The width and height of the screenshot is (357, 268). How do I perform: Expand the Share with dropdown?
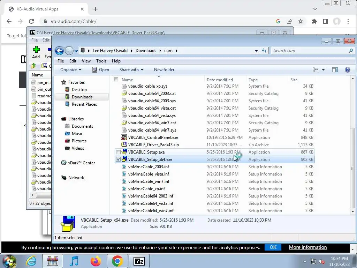(x=131, y=70)
